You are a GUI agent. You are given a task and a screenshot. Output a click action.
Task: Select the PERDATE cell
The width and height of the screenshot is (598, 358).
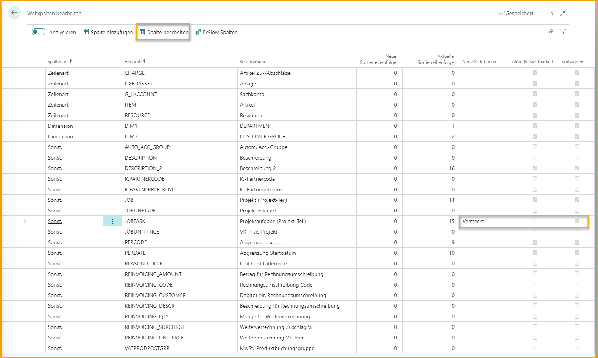180,253
